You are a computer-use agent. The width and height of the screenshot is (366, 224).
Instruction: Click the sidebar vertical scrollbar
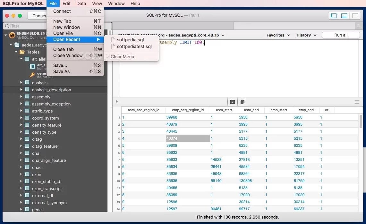(x=110, y=33)
